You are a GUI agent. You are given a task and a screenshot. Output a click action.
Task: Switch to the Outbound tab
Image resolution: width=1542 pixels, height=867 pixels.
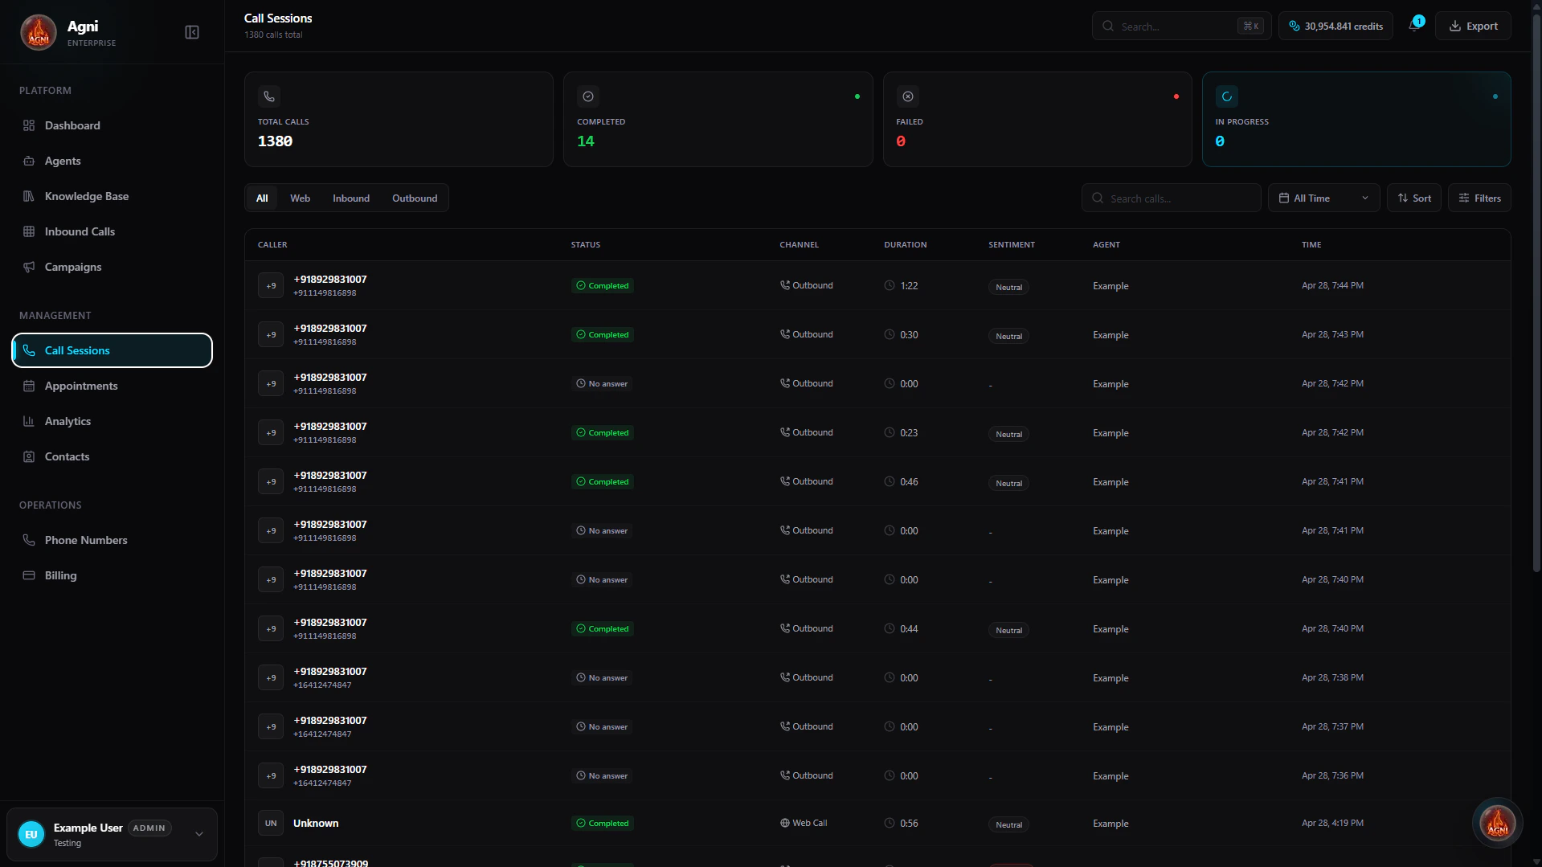pyautogui.click(x=415, y=198)
